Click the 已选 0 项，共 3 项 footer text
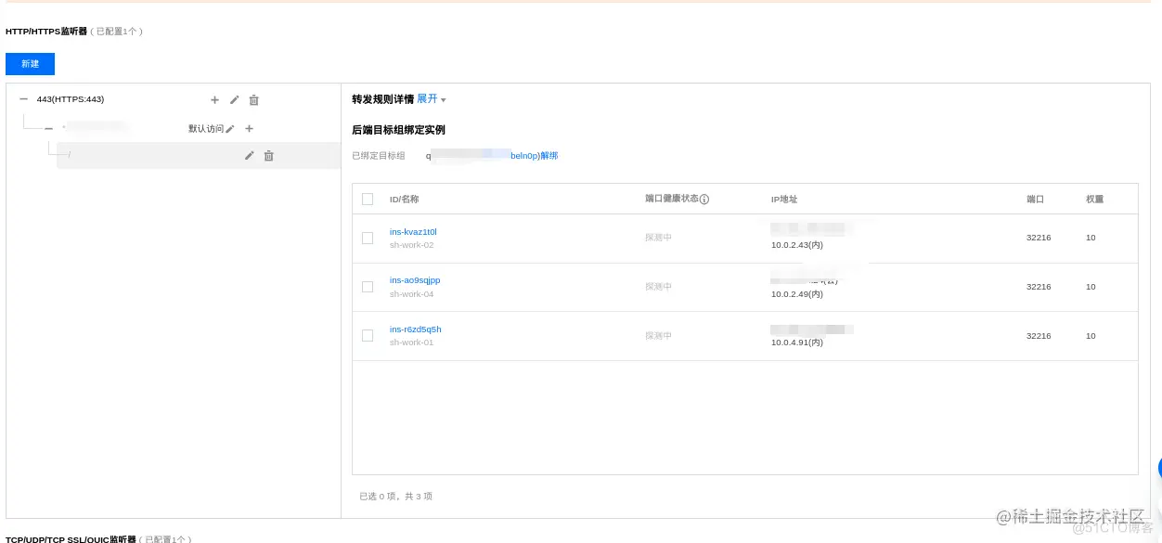1162x543 pixels. pos(395,497)
